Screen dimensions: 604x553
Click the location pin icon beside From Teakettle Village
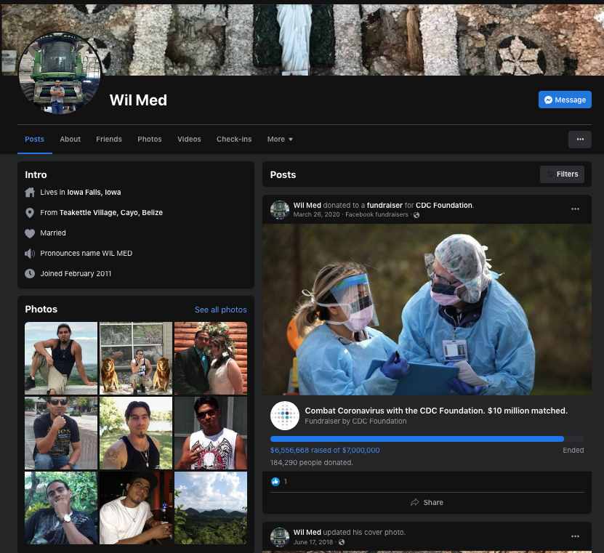pyautogui.click(x=30, y=213)
